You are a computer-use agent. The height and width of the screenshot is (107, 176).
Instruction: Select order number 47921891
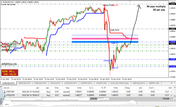(x=10, y=92)
